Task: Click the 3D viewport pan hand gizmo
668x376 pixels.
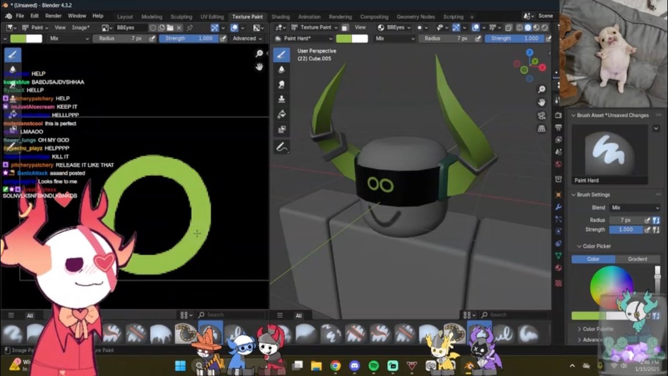Action: click(x=541, y=102)
